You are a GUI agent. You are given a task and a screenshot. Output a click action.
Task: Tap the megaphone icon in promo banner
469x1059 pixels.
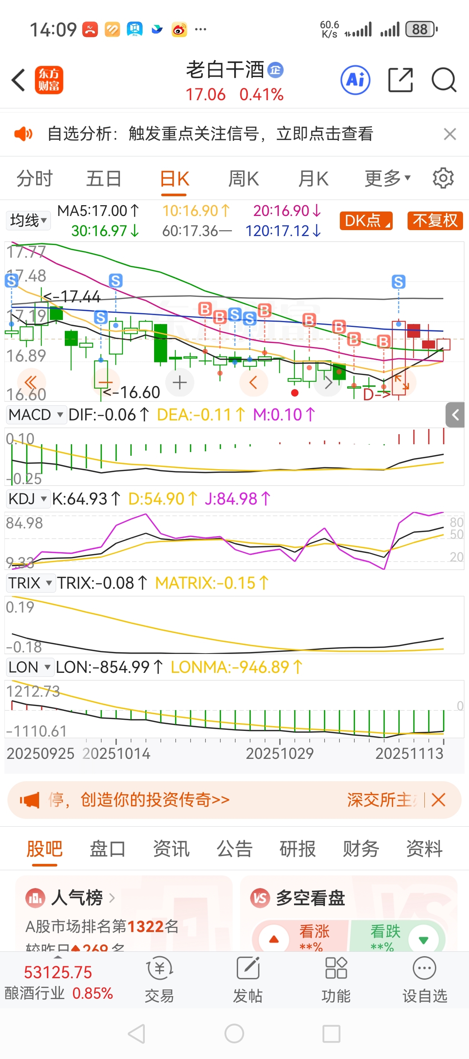(30, 799)
